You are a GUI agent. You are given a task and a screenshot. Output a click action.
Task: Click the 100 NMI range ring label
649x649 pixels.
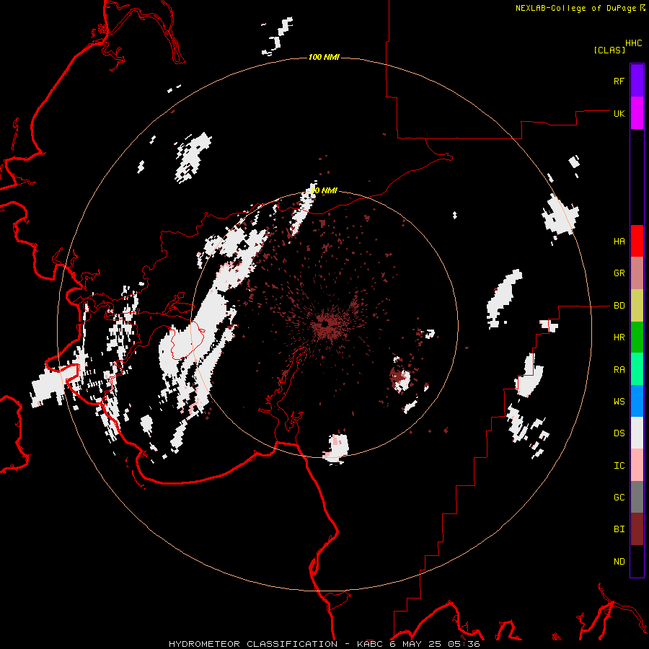coord(324,57)
